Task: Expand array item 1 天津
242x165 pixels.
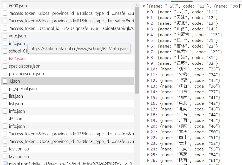Action: pos(148,18)
